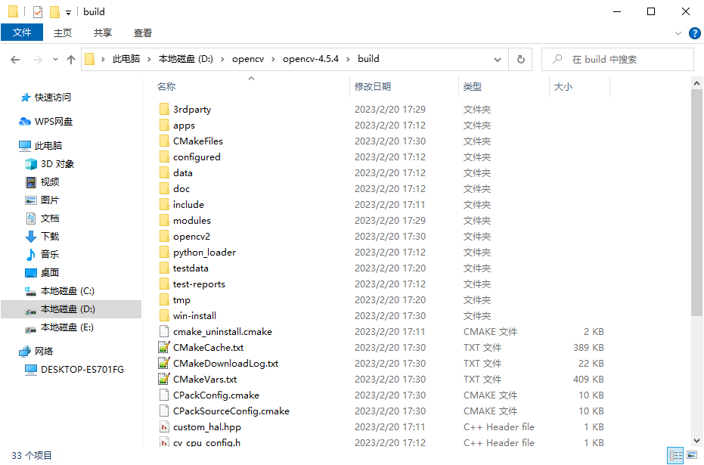Viewport: 704px width, 465px height.
Task: Select the CPackSourceConfig.cmake file name
Action: tap(231, 411)
